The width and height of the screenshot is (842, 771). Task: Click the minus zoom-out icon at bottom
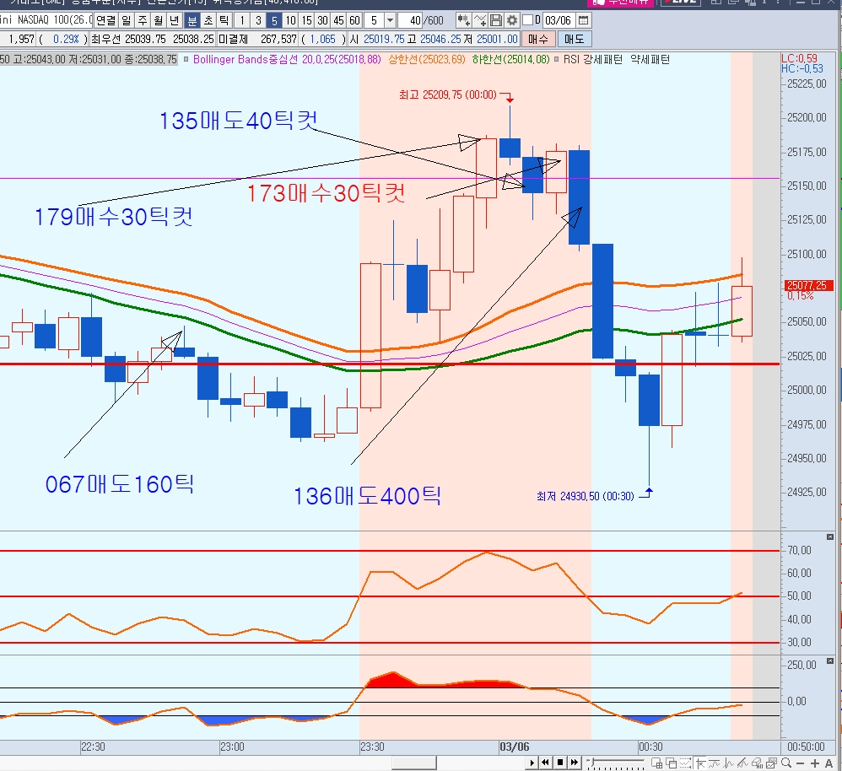[x=801, y=763]
